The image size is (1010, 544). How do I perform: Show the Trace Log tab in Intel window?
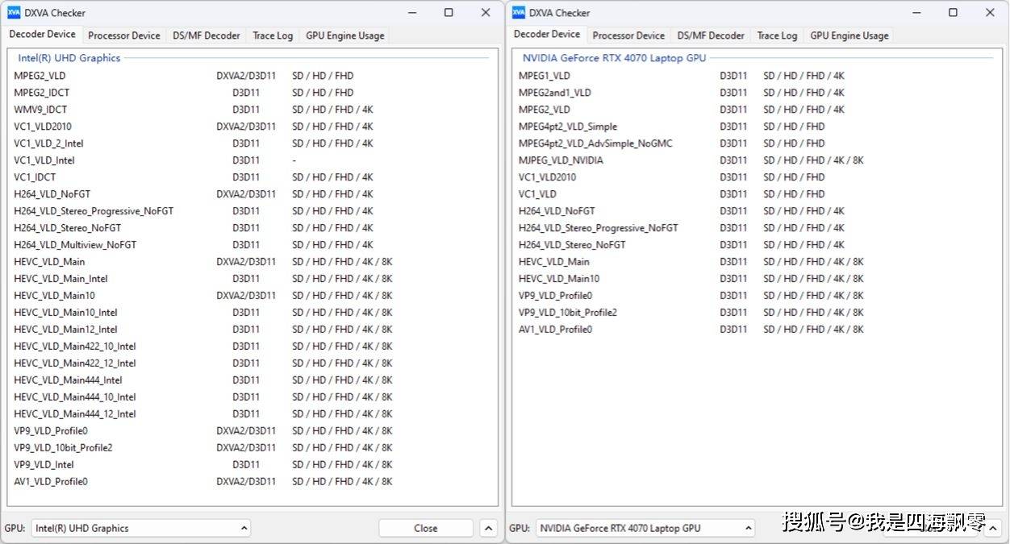(x=273, y=35)
